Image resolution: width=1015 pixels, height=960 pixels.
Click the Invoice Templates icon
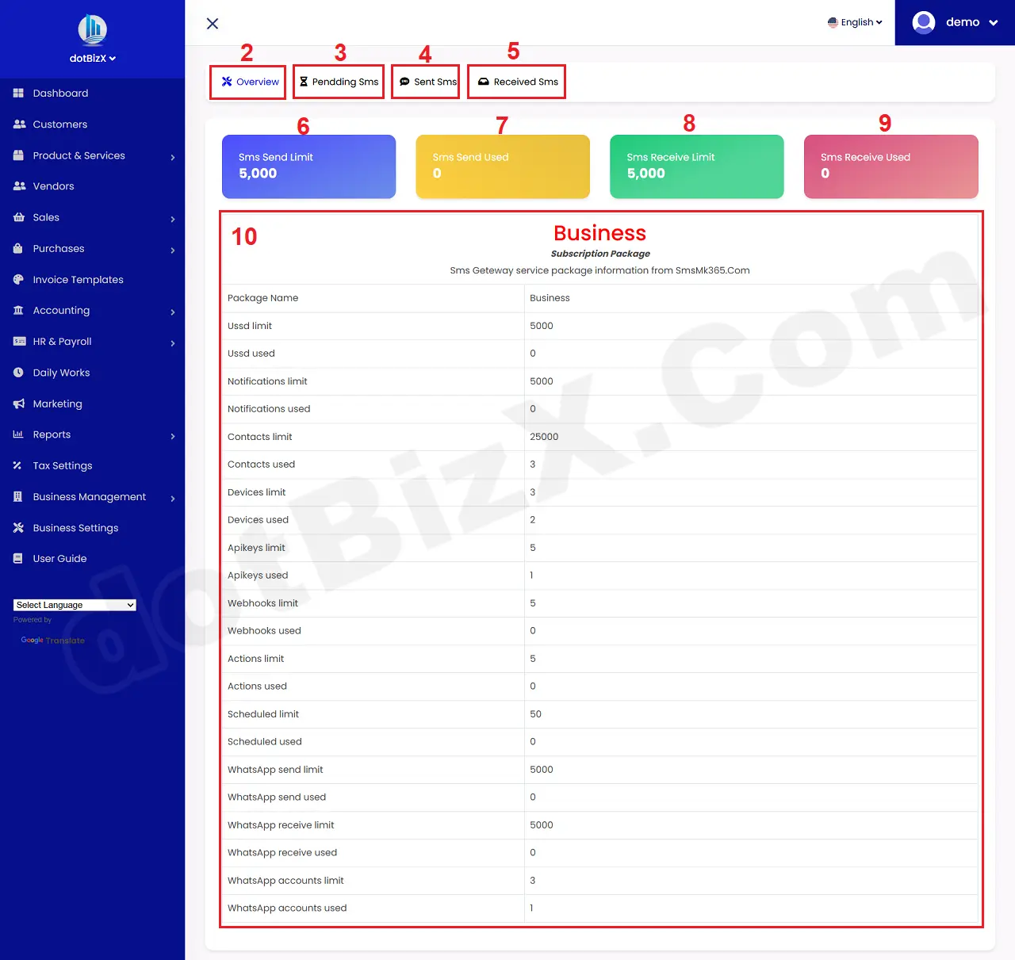[17, 279]
